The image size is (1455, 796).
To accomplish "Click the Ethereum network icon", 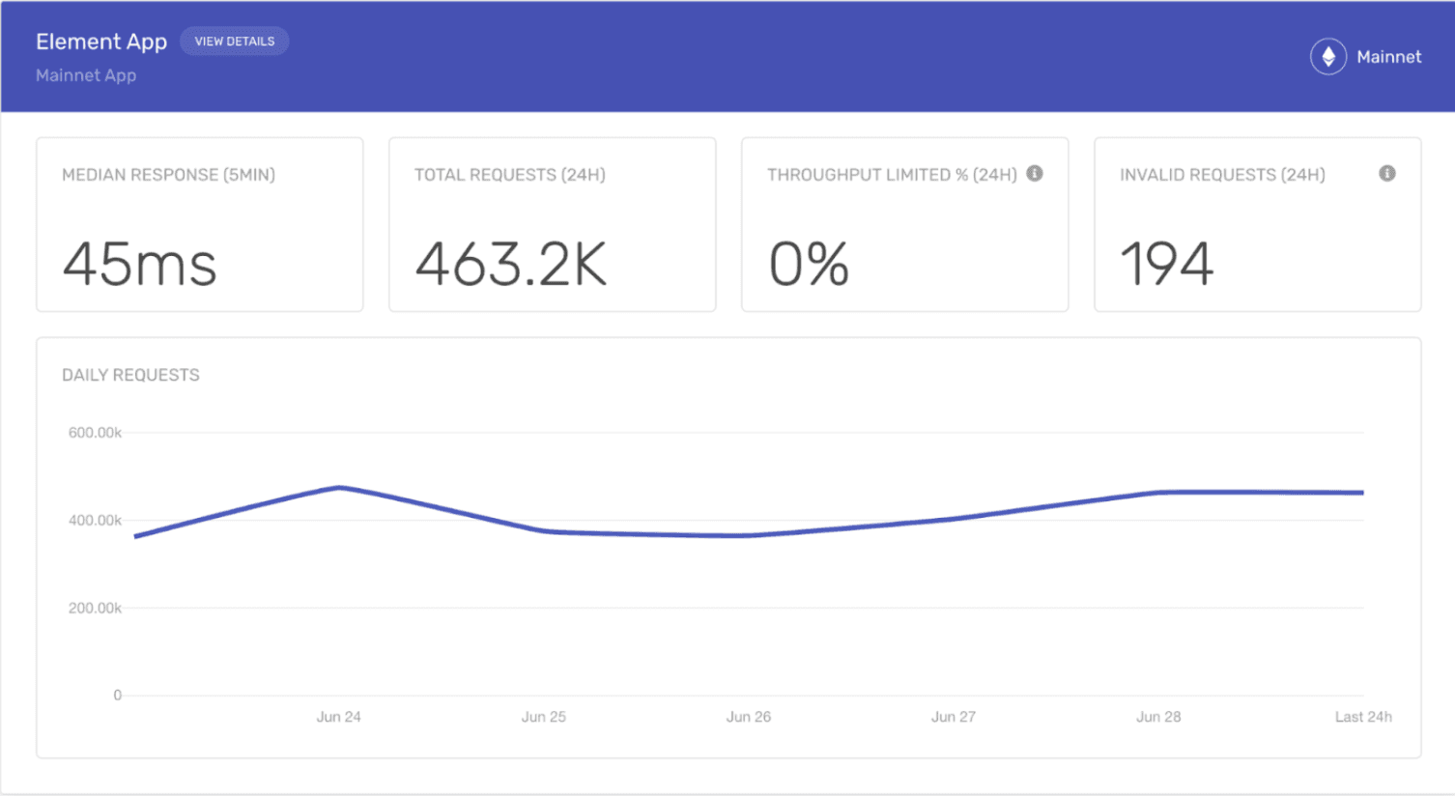I will pos(1327,56).
